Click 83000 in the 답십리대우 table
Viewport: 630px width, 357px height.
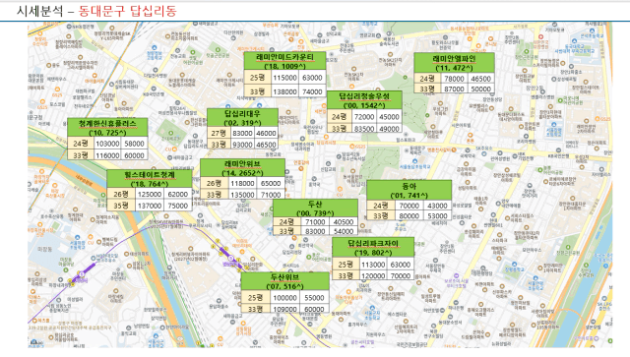tap(242, 133)
